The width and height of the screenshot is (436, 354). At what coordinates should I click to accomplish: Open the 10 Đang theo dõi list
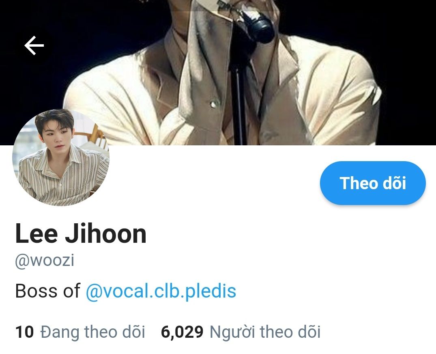(x=80, y=332)
